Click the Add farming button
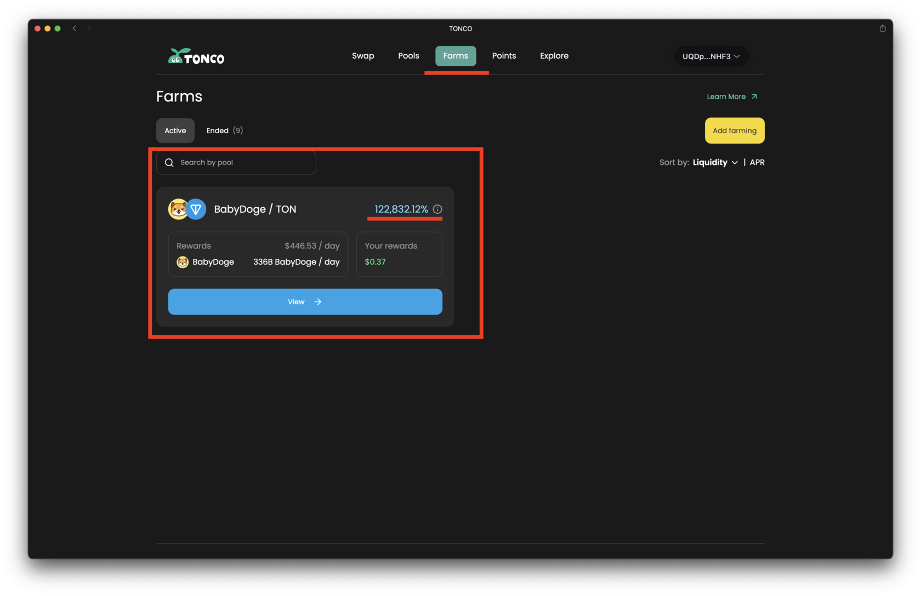The height and width of the screenshot is (596, 921). [x=735, y=130]
